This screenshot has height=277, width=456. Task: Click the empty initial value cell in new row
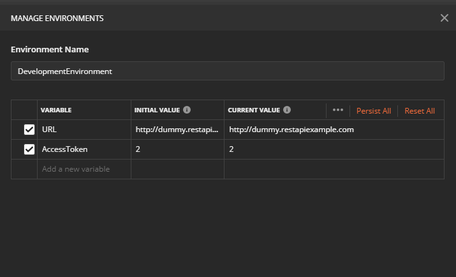pos(177,169)
